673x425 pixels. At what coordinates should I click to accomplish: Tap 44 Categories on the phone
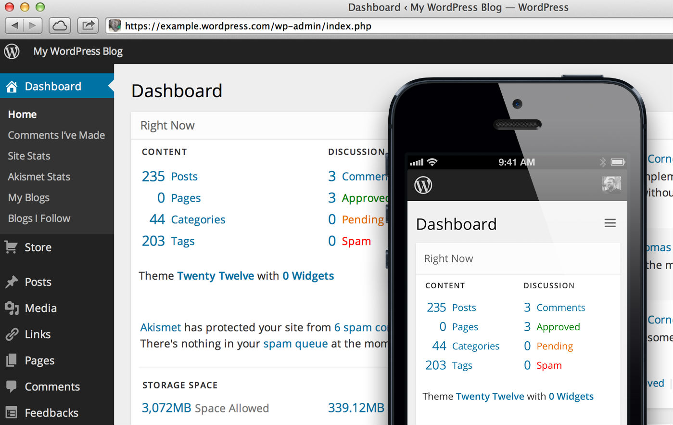click(466, 346)
